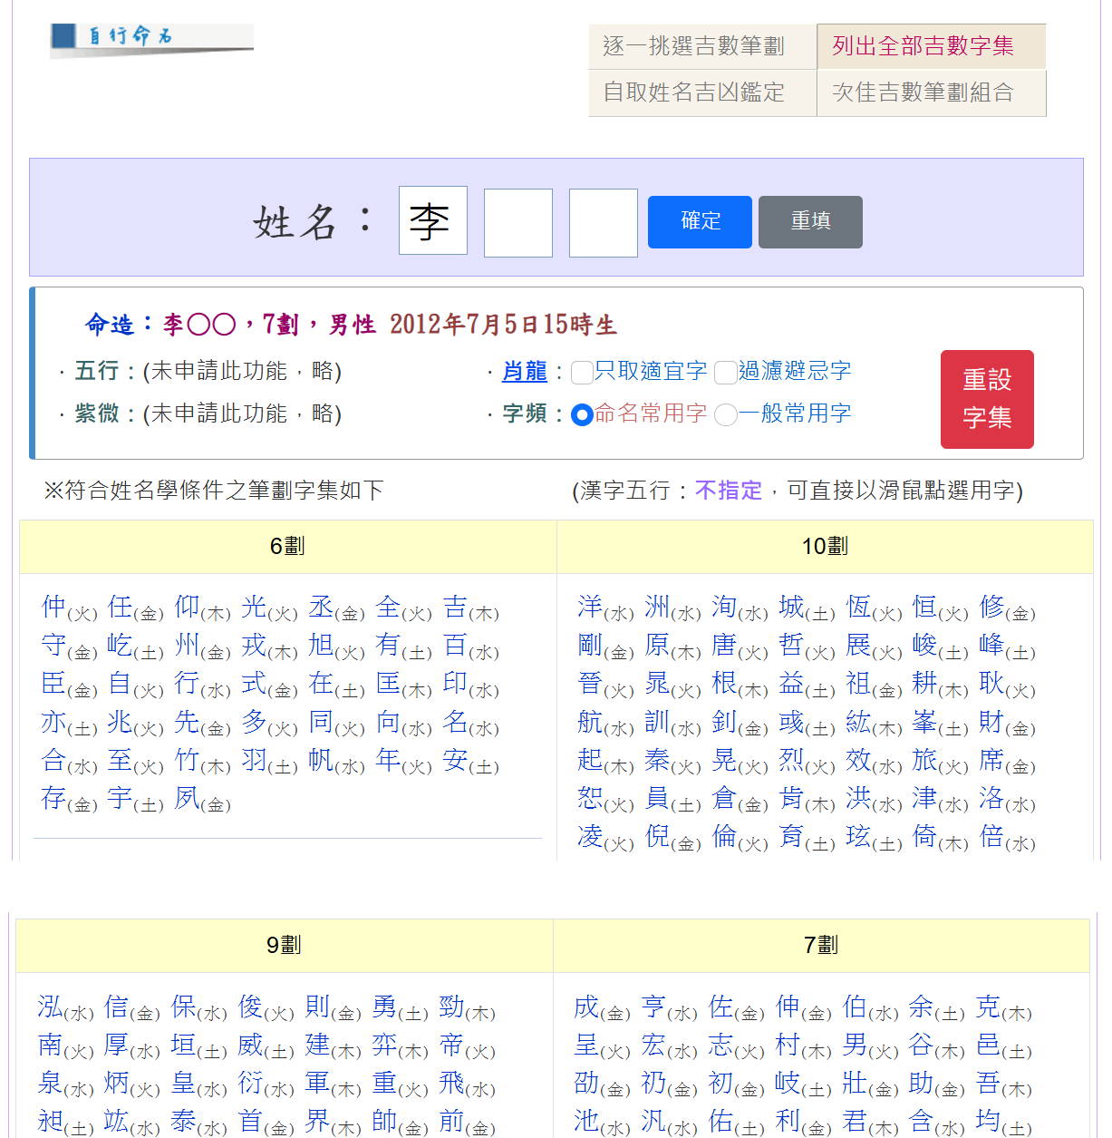1112x1138 pixels.
Task: Open the 逐一挑選吉數筆劃 tab
Action: tap(702, 46)
